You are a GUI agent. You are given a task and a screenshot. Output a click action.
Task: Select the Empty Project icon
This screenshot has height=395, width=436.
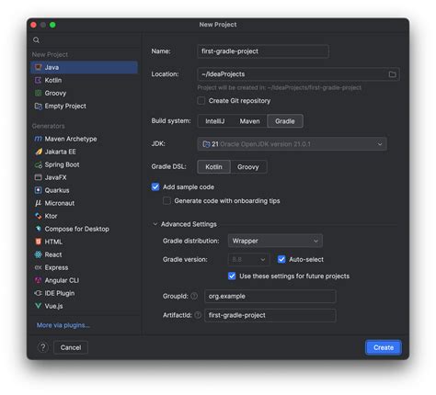tap(38, 106)
